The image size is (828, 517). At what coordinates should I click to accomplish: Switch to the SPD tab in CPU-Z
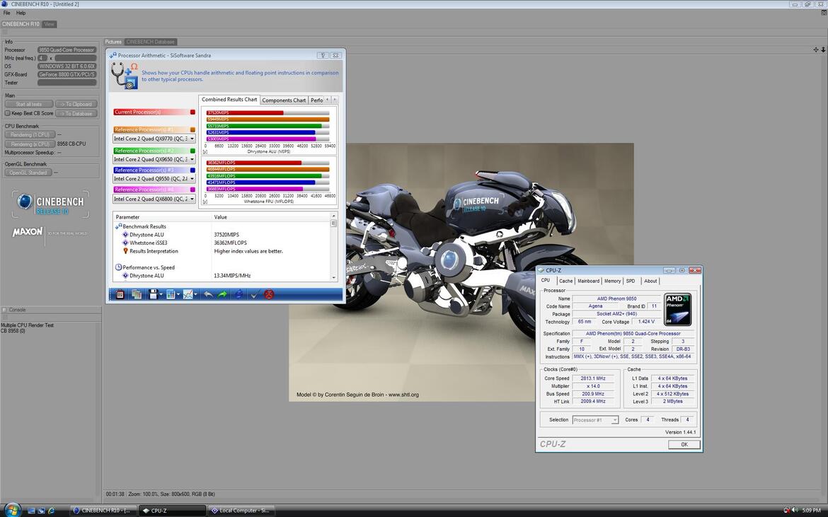(631, 281)
